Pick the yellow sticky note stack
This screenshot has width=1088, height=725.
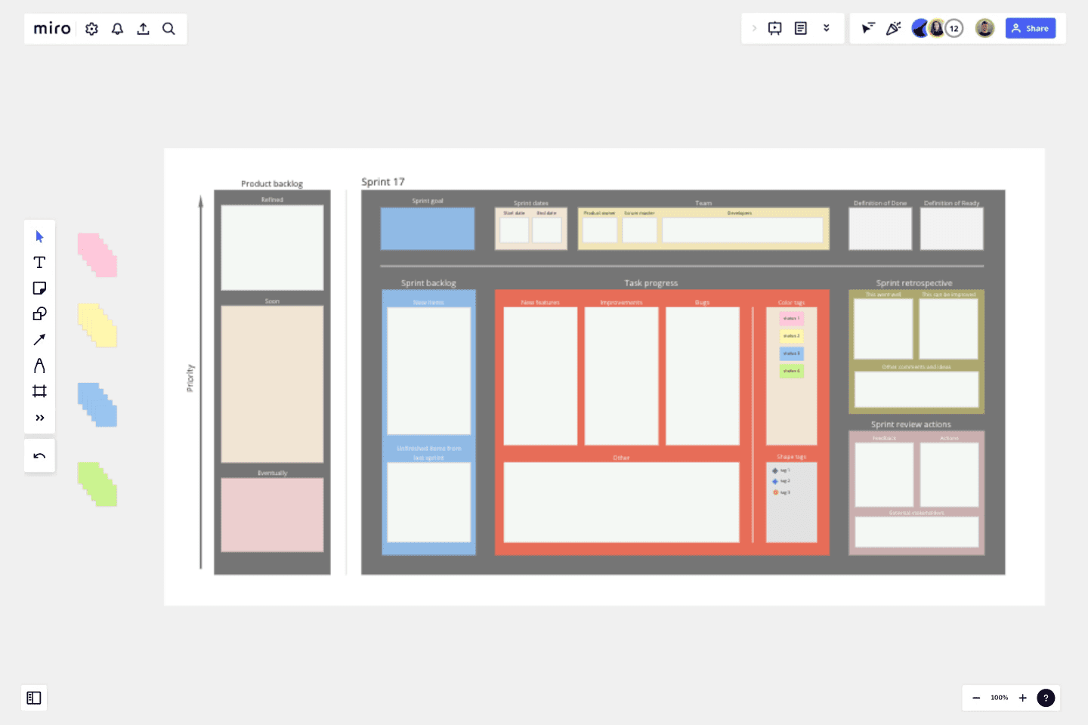pyautogui.click(x=95, y=325)
